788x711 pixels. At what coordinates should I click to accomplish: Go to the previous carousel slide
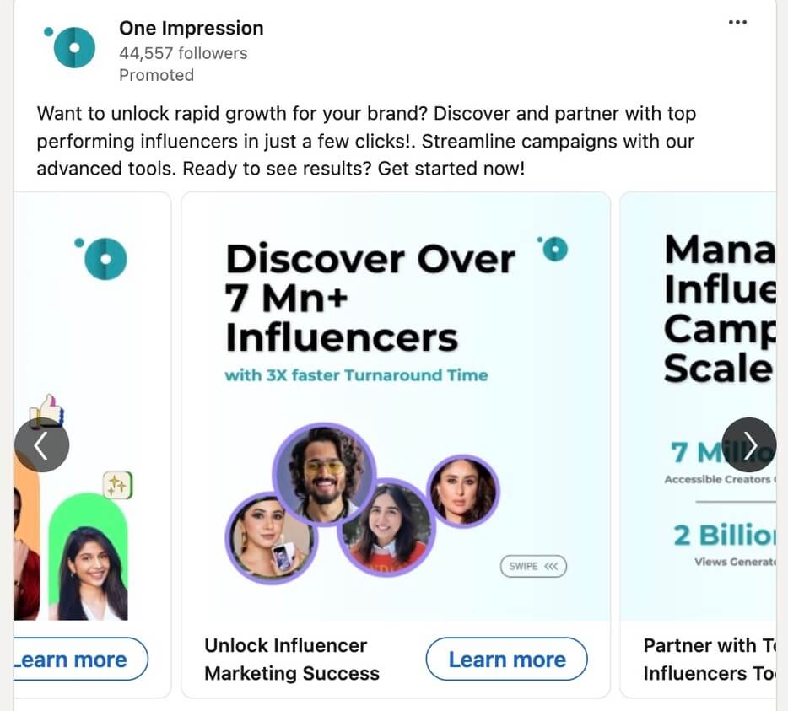41,444
